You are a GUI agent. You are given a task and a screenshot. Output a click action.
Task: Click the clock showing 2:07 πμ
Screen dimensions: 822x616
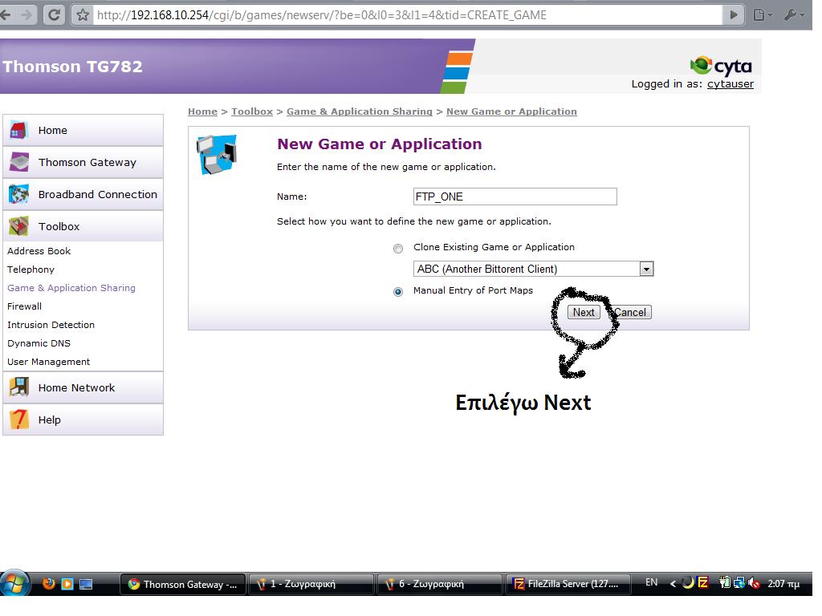[783, 584]
